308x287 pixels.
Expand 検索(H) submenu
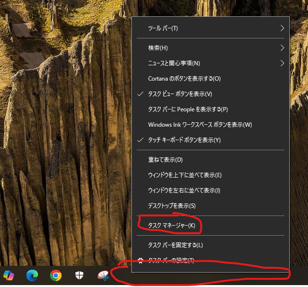tap(210, 48)
